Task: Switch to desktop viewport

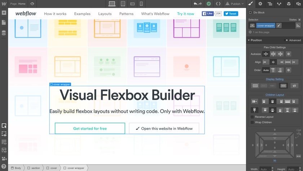Action: tap(112, 4)
